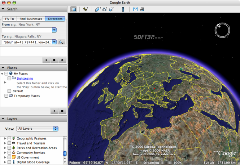
Task: Click the To field containing Sibiu
Action: (x=27, y=42)
